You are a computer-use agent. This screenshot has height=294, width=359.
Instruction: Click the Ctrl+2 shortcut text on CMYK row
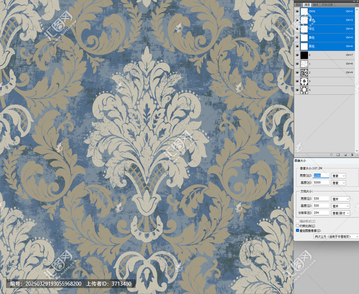click(349, 11)
